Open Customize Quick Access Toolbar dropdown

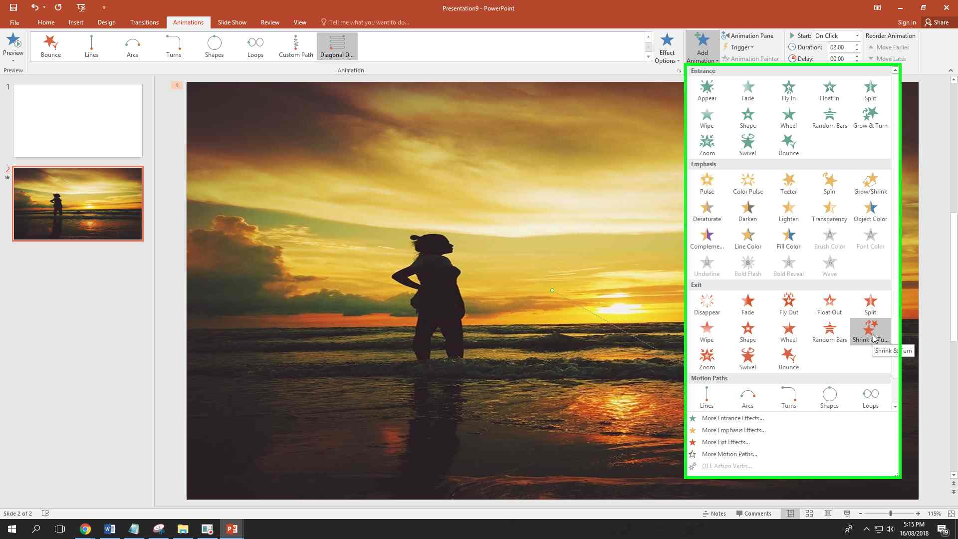click(104, 7)
